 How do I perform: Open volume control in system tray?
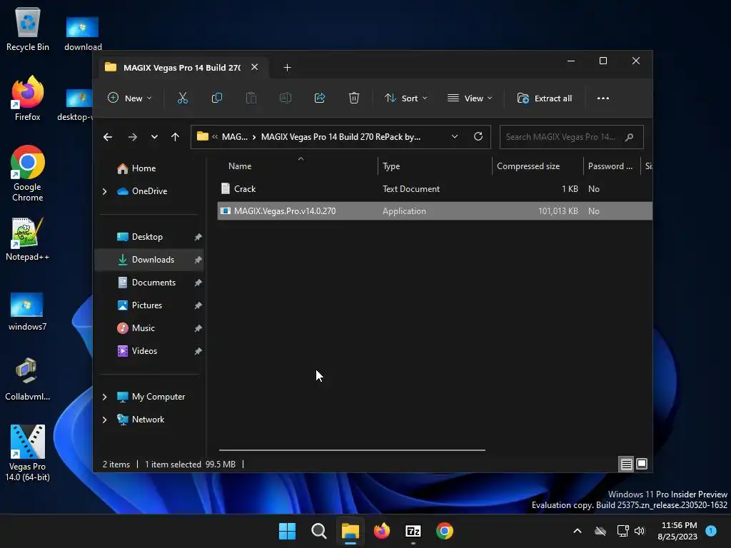[x=640, y=531]
